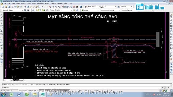The width and height of the screenshot is (173, 97).
Task: Open the ByLayer linetype dropdown
Action: coord(120,10)
